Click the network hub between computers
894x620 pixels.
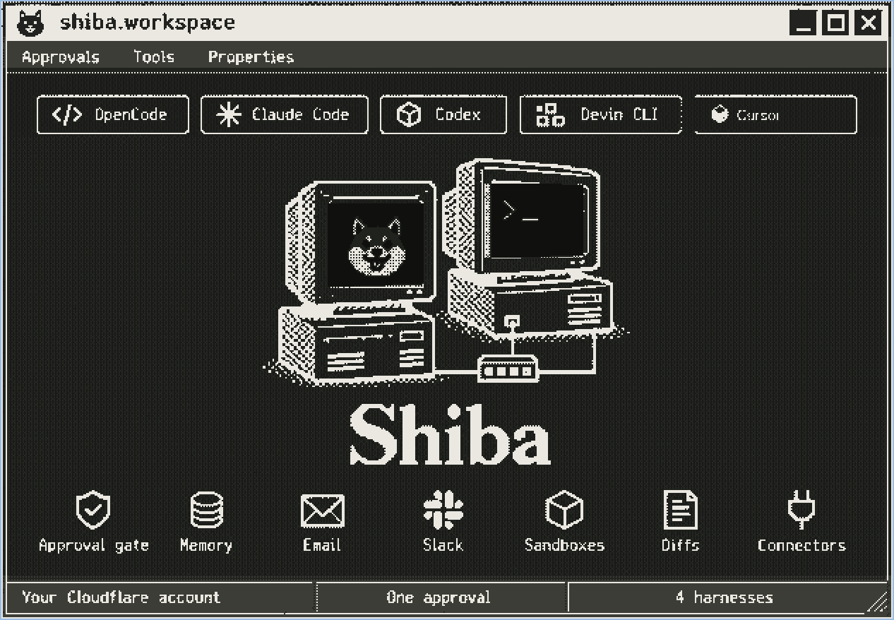(x=508, y=370)
